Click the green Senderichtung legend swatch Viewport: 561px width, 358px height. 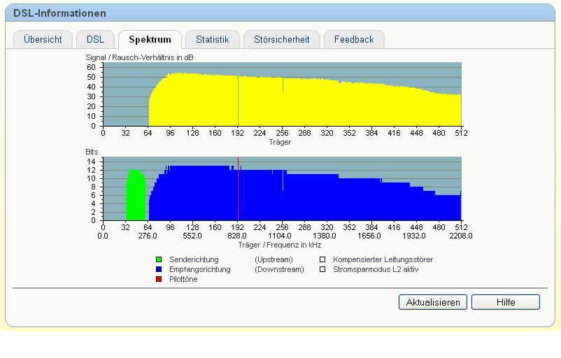coord(159,259)
